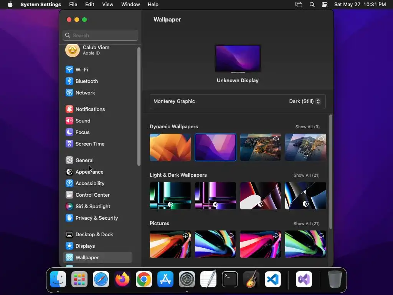Select green-purple streaks picture wallpaper
393x295 pixels.
coord(305,244)
